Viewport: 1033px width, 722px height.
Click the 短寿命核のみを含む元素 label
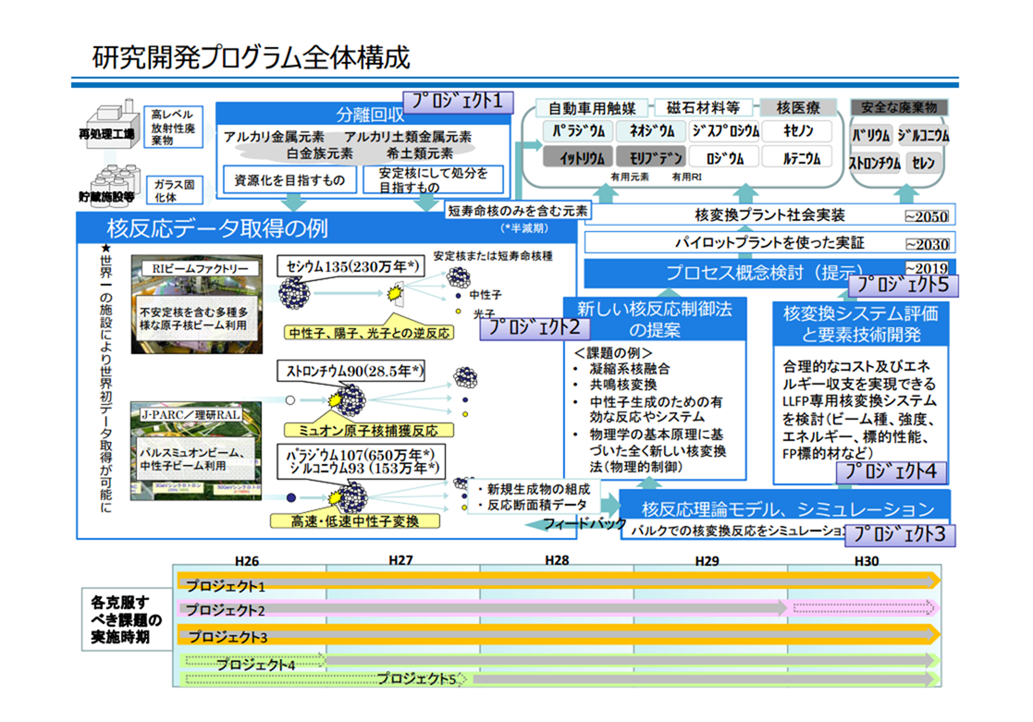[518, 211]
